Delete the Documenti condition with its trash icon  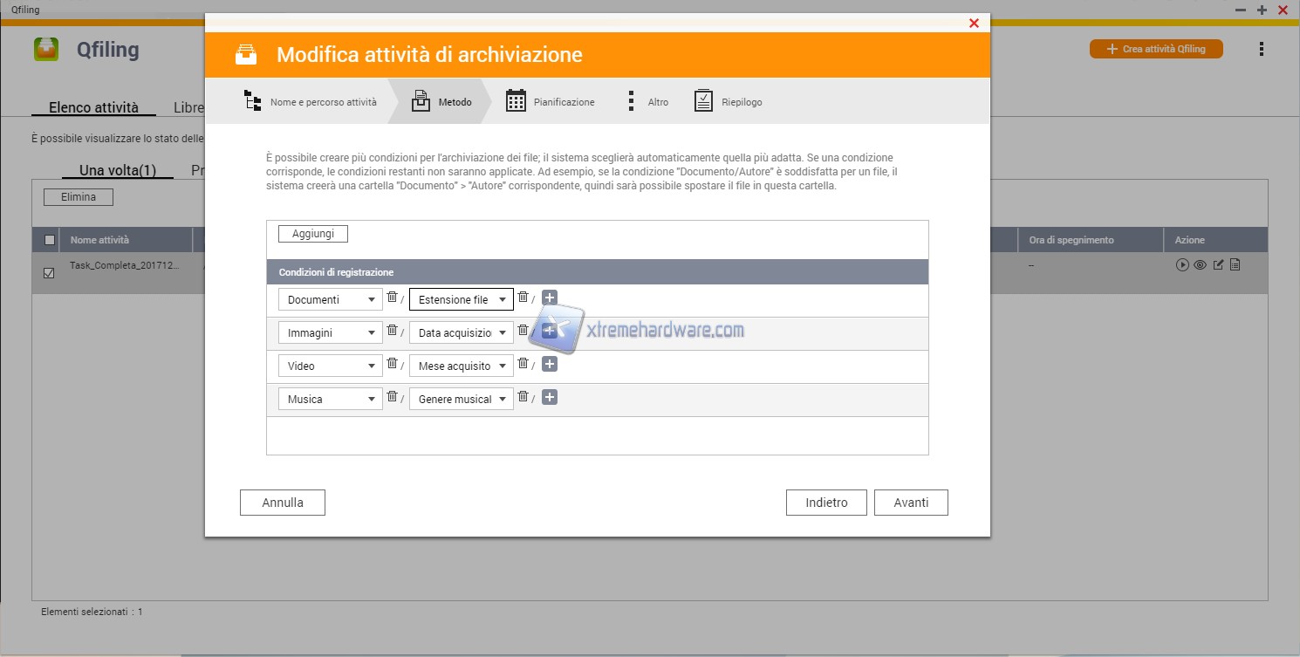[392, 298]
